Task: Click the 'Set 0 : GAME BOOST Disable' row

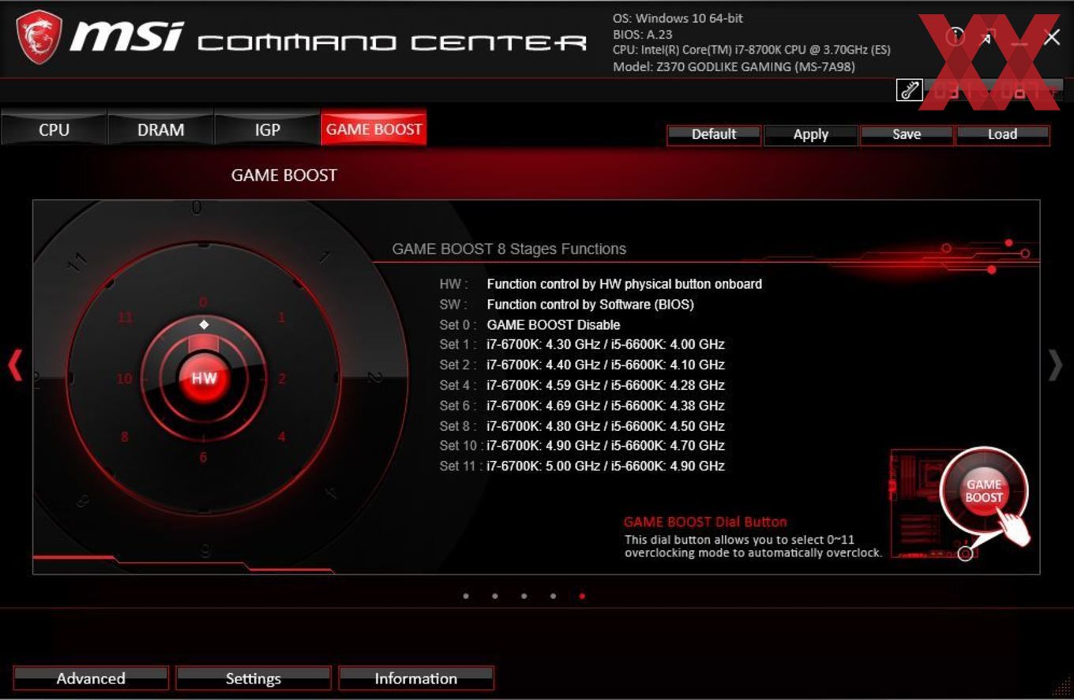Action: 530,324
